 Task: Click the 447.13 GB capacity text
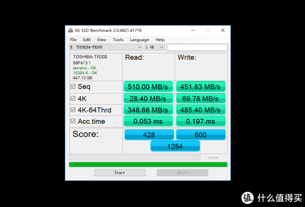pyautogui.click(x=82, y=78)
